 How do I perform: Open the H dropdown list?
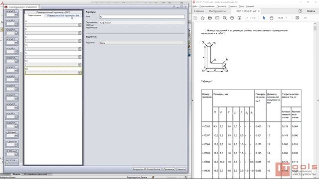(80, 25)
